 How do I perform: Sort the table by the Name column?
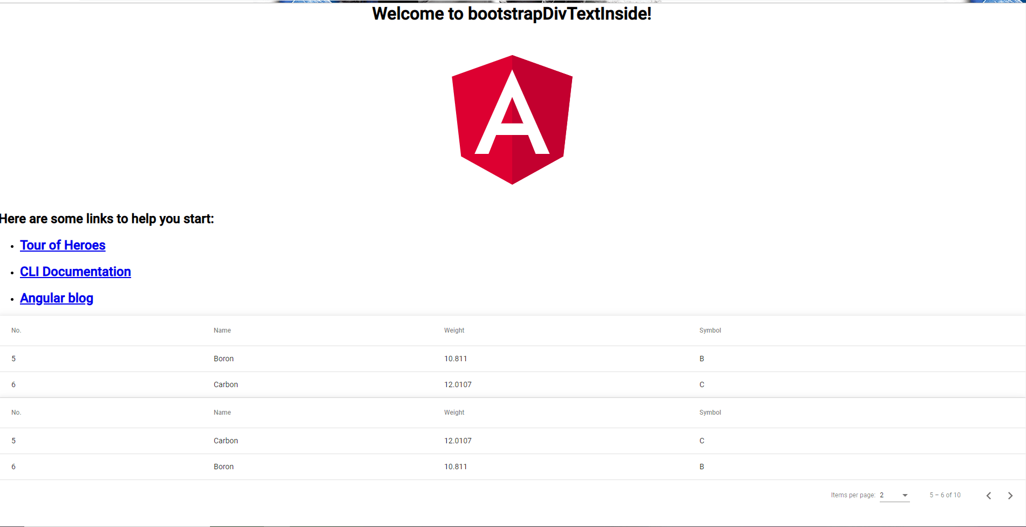pos(222,330)
